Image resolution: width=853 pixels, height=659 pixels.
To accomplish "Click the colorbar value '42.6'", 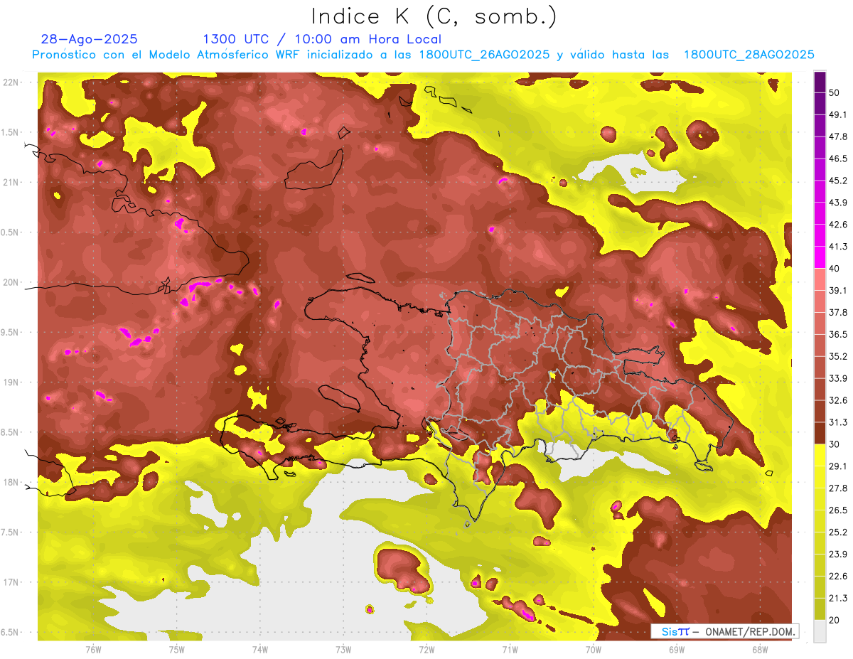I will (838, 225).
